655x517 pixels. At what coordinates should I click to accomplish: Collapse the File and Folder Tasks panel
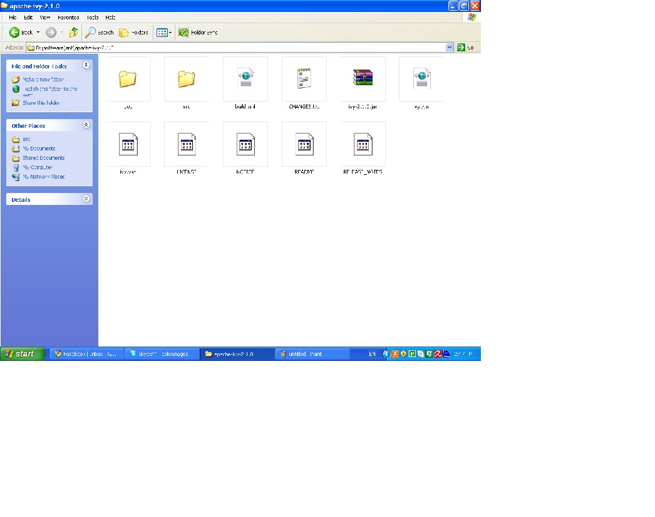[86, 65]
